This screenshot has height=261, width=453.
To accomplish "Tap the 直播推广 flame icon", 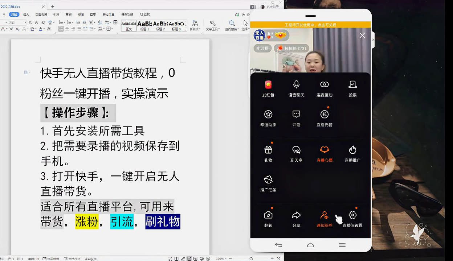I will pos(352,150).
